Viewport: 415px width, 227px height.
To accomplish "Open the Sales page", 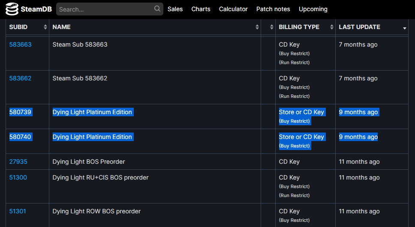I will click(175, 9).
